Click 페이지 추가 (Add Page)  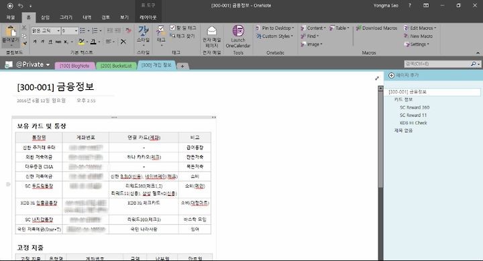404,75
